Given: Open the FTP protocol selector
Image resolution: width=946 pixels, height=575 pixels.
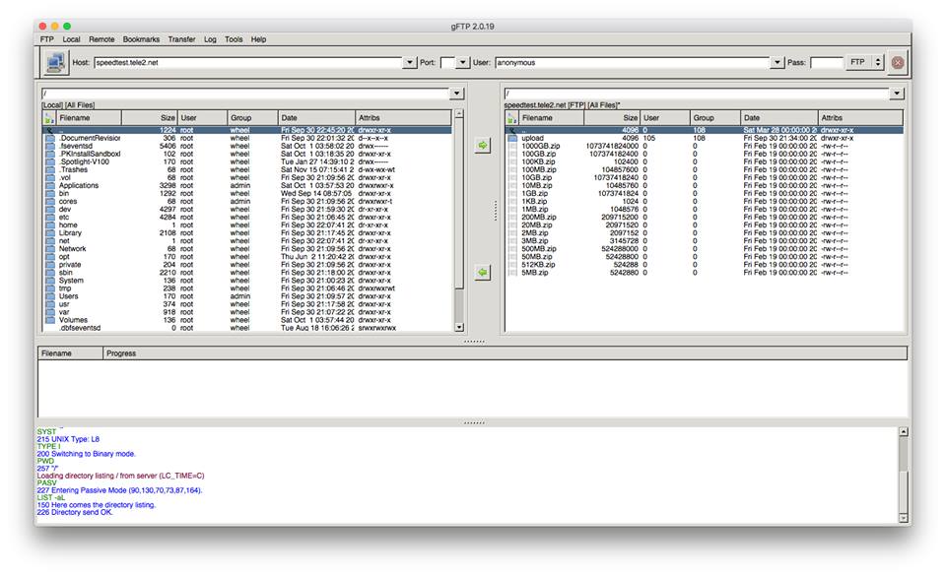Looking at the screenshot, I should pos(864,62).
